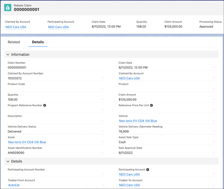
Task: Edit the Quantity field pencil icon
Action: click(x=103, y=99)
